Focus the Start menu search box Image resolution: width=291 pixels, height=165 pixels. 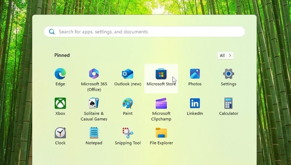coord(148,32)
